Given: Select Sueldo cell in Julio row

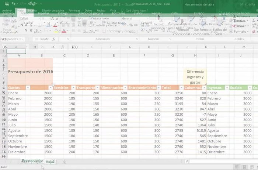Looking at the screenshot, I should point(241,125).
